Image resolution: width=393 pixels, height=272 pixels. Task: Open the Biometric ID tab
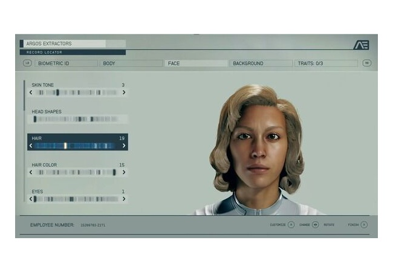66,63
